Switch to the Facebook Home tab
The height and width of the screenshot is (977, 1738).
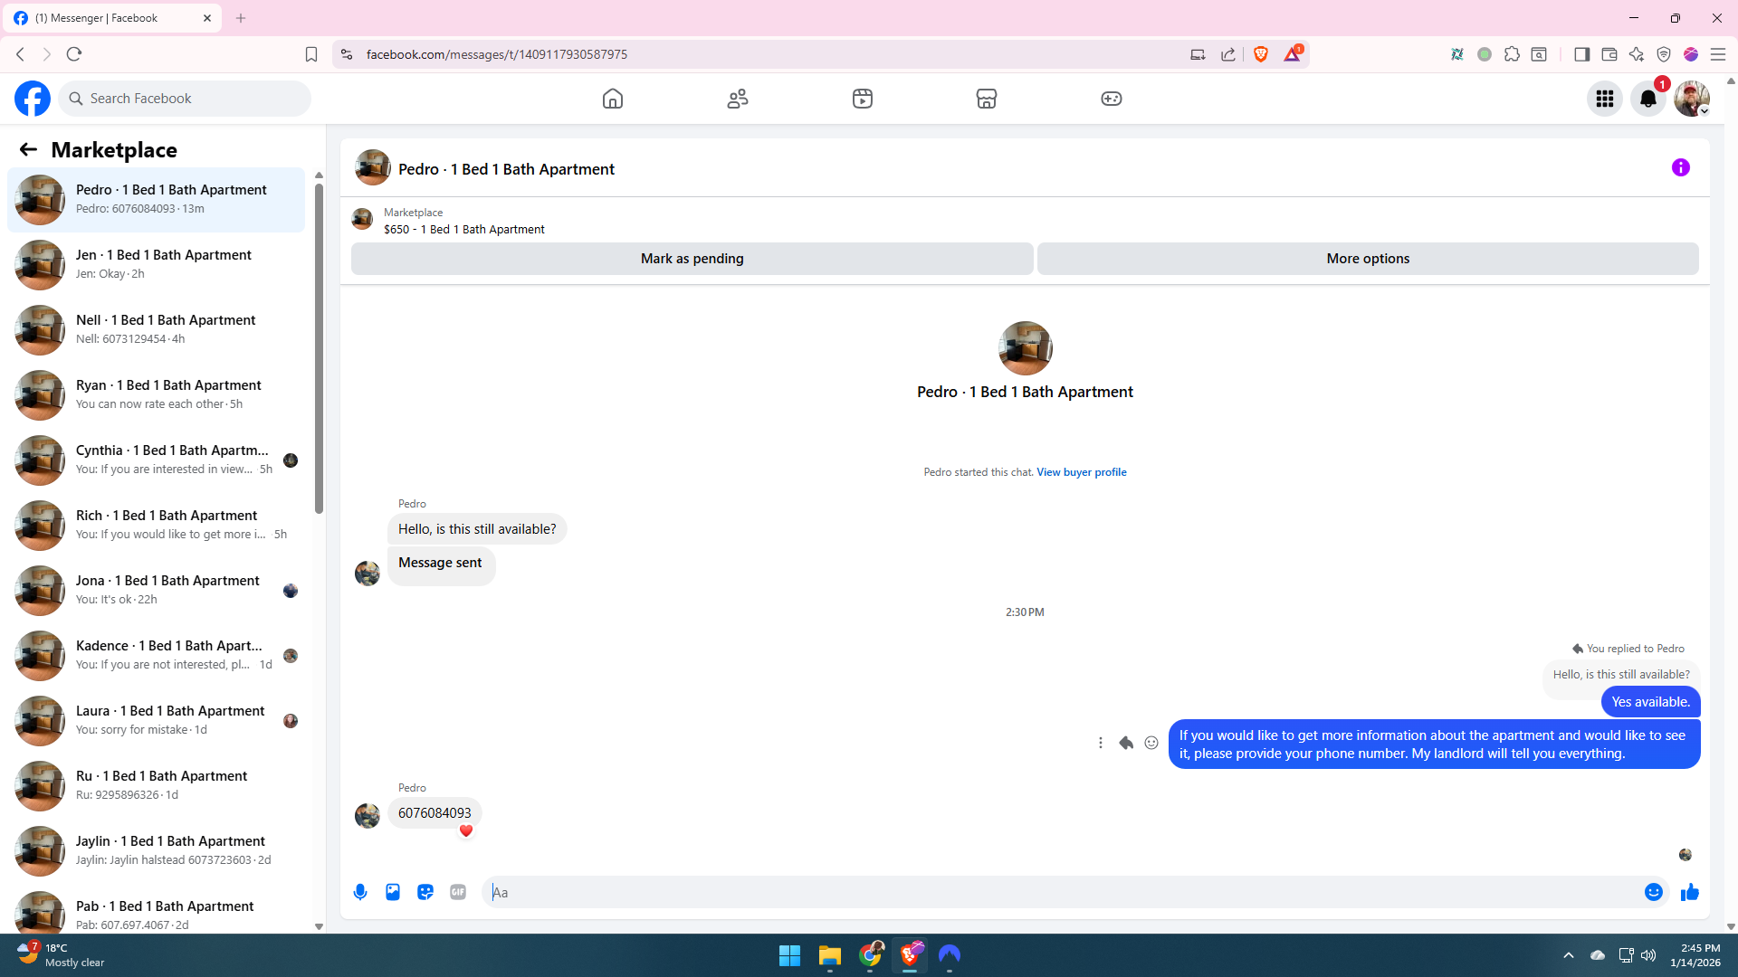coord(613,99)
